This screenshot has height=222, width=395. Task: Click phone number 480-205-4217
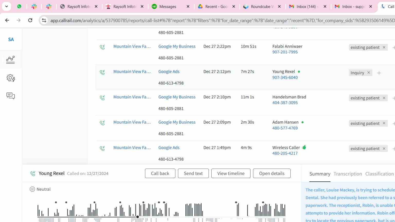pos(285,153)
